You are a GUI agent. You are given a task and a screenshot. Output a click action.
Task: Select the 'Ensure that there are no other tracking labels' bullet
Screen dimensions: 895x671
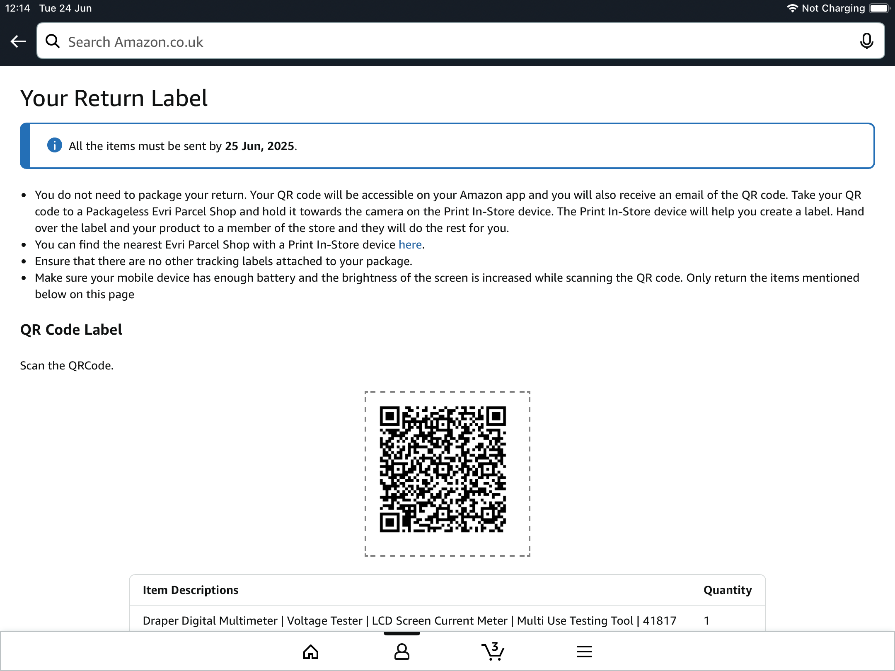pos(223,261)
